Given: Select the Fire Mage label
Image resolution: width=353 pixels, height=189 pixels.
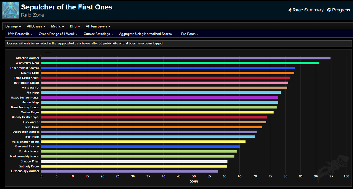Looking at the screenshot, I should [33, 92].
